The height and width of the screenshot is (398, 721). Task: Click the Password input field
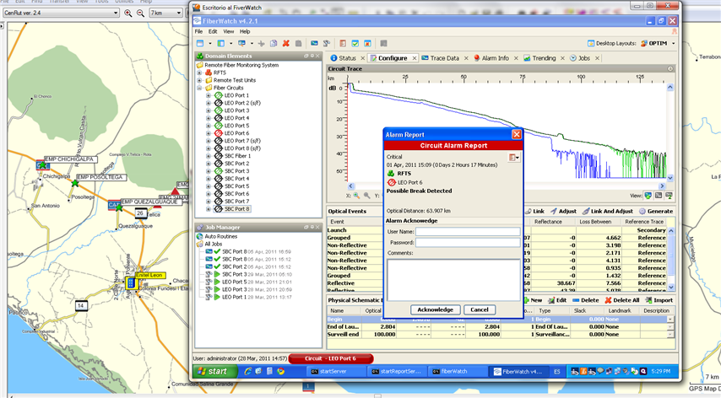[x=468, y=242]
